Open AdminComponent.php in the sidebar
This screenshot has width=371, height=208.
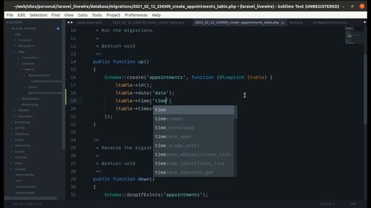pyautogui.click(x=45, y=93)
